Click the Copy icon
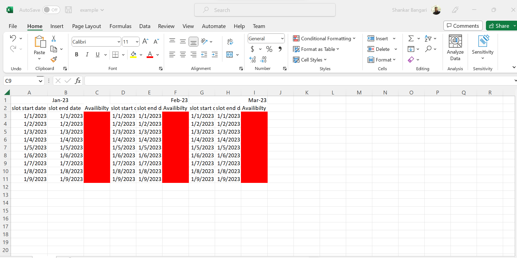The height and width of the screenshot is (258, 517). pos(54,49)
